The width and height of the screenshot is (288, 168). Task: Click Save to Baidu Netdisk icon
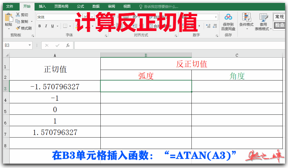click(228, 17)
